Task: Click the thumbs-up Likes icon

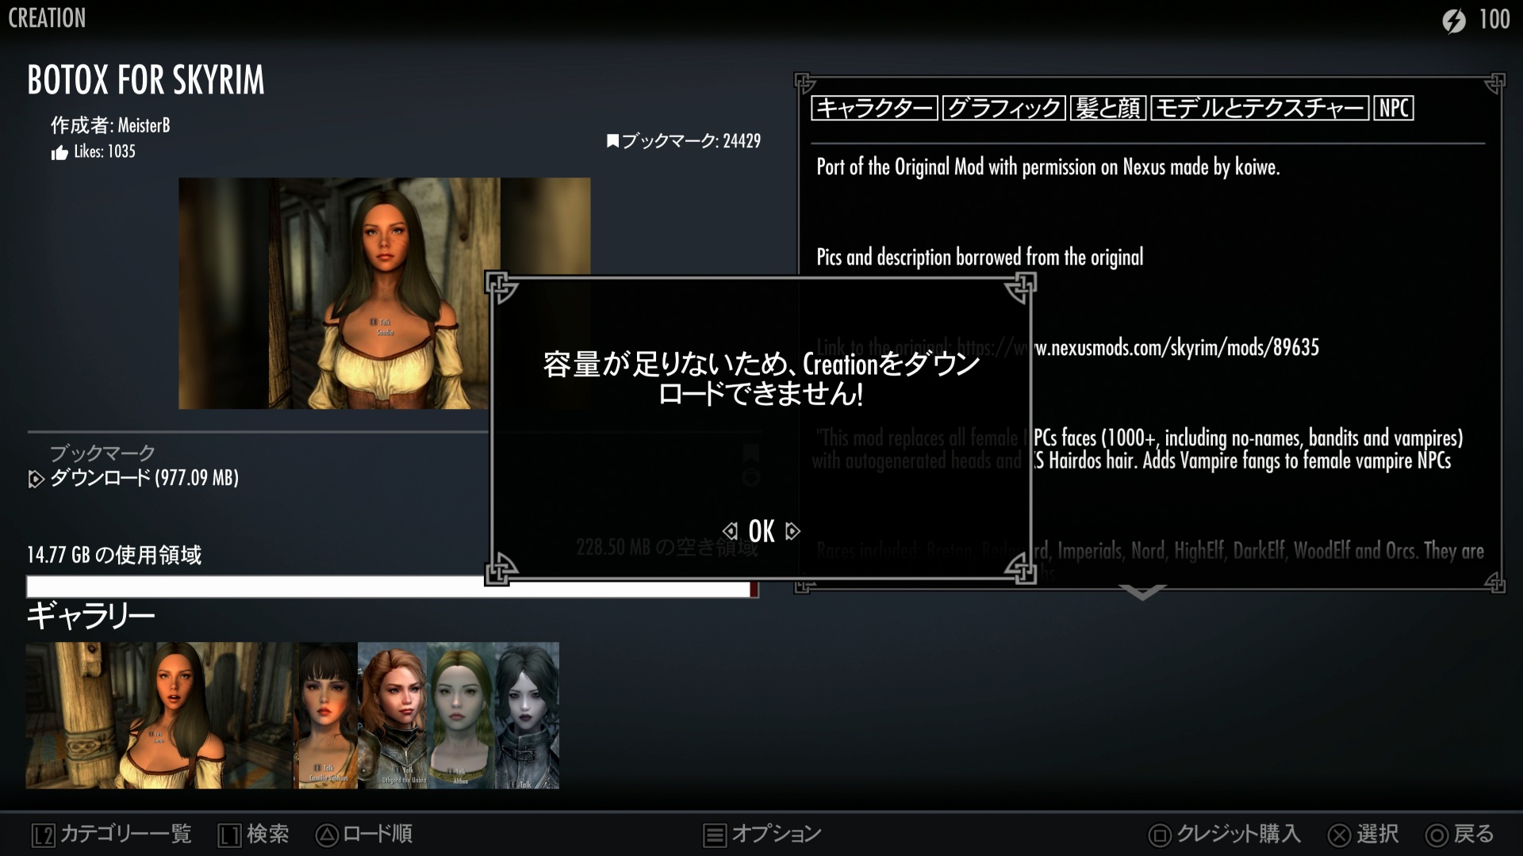Action: point(59,152)
